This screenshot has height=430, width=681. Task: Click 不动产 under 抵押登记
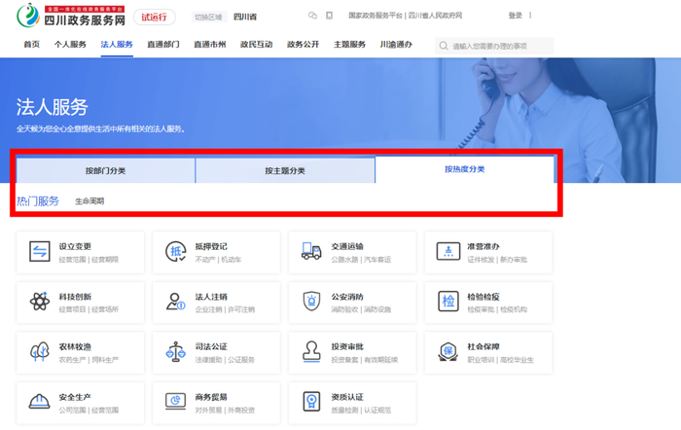click(x=205, y=260)
